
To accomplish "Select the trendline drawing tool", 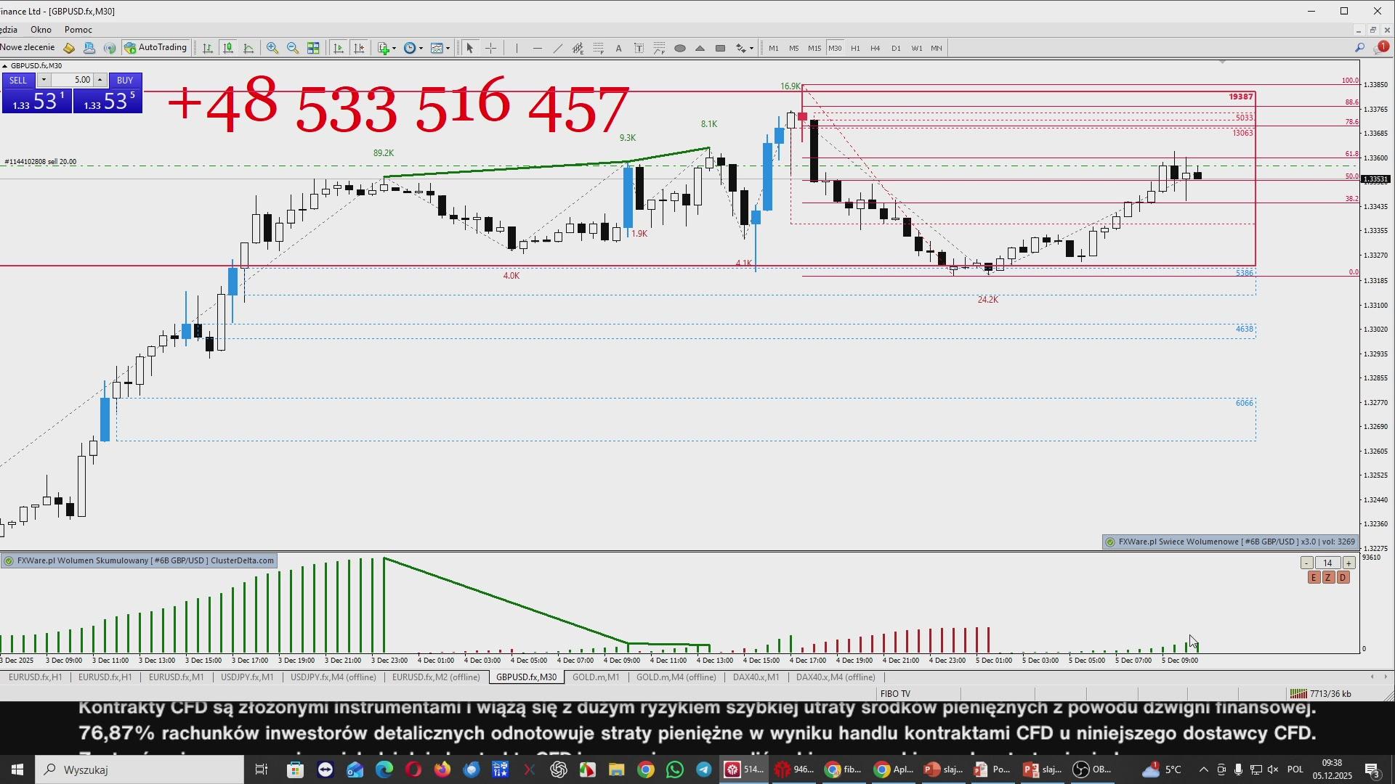I will click(x=558, y=48).
